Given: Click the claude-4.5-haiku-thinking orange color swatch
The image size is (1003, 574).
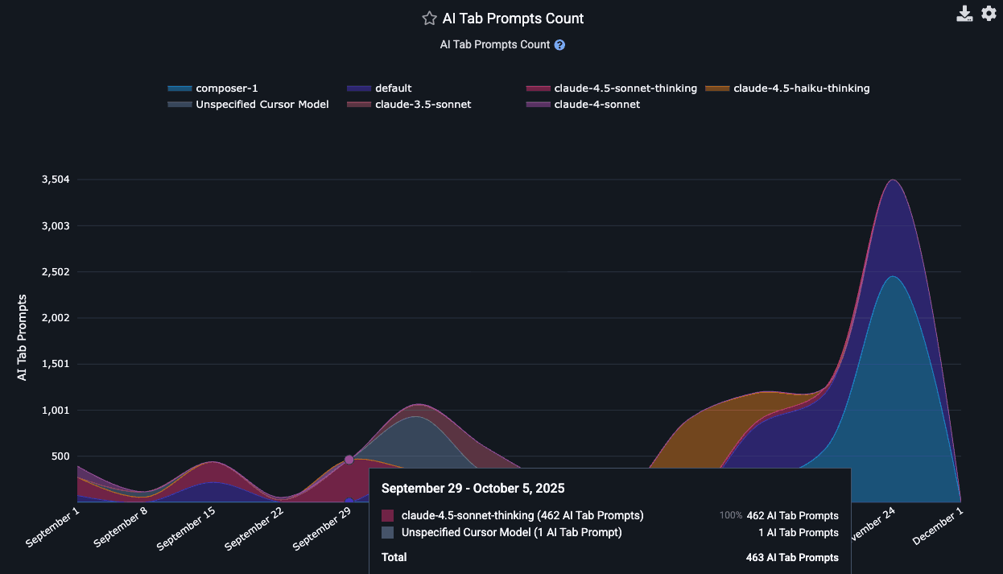Looking at the screenshot, I should (717, 89).
